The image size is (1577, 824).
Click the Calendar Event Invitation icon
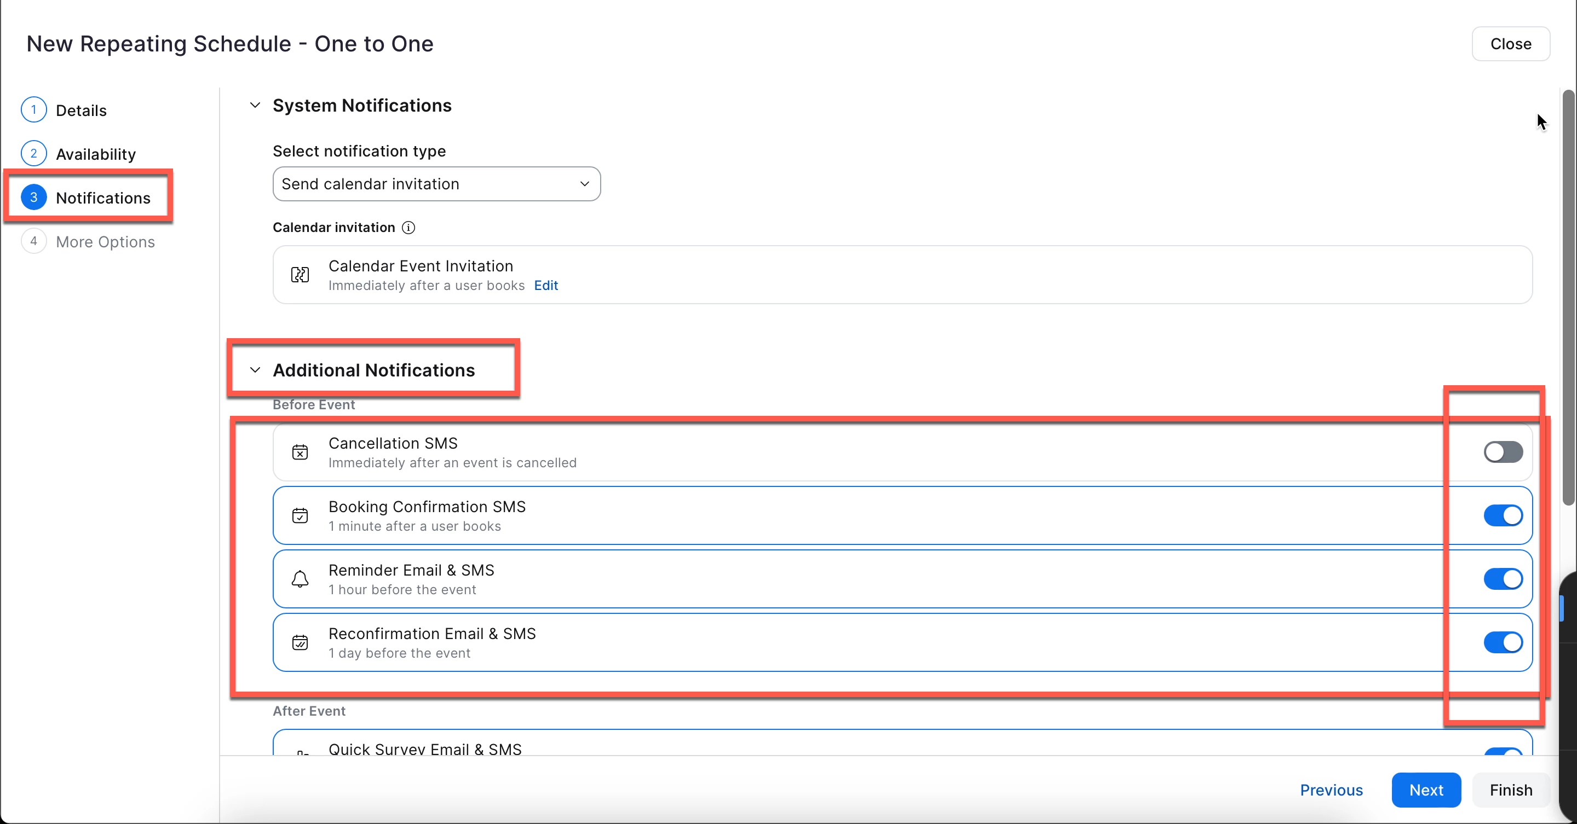pos(300,275)
